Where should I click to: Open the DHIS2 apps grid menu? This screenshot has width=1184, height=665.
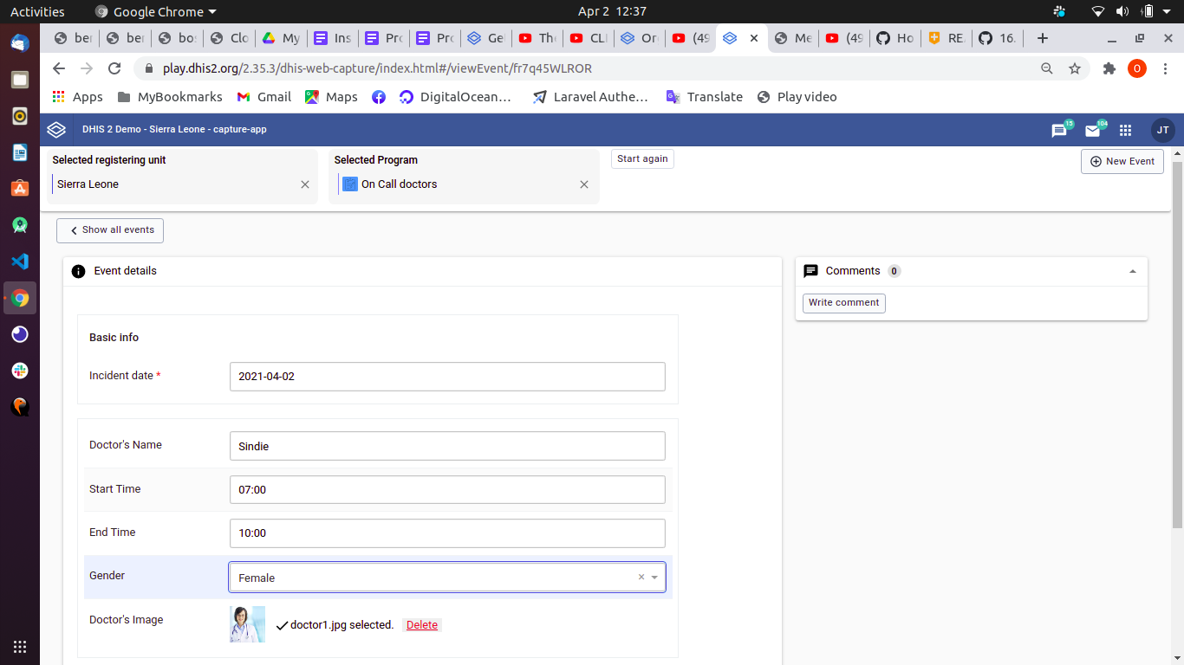pos(1125,131)
